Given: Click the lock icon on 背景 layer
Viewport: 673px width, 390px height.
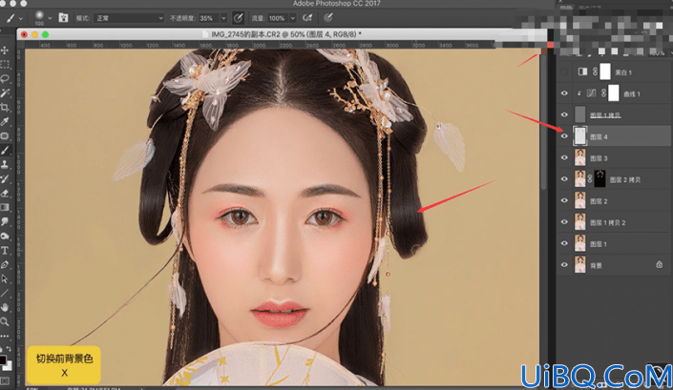Looking at the screenshot, I should (x=660, y=265).
